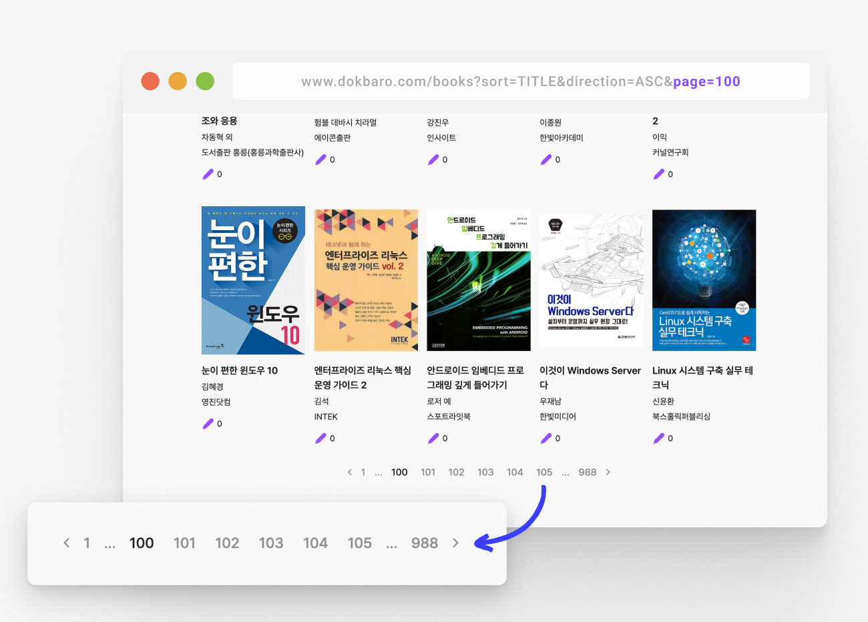The width and height of the screenshot is (868, 622).
Task: Go to next page arrow in browser pagination
Action: click(608, 472)
